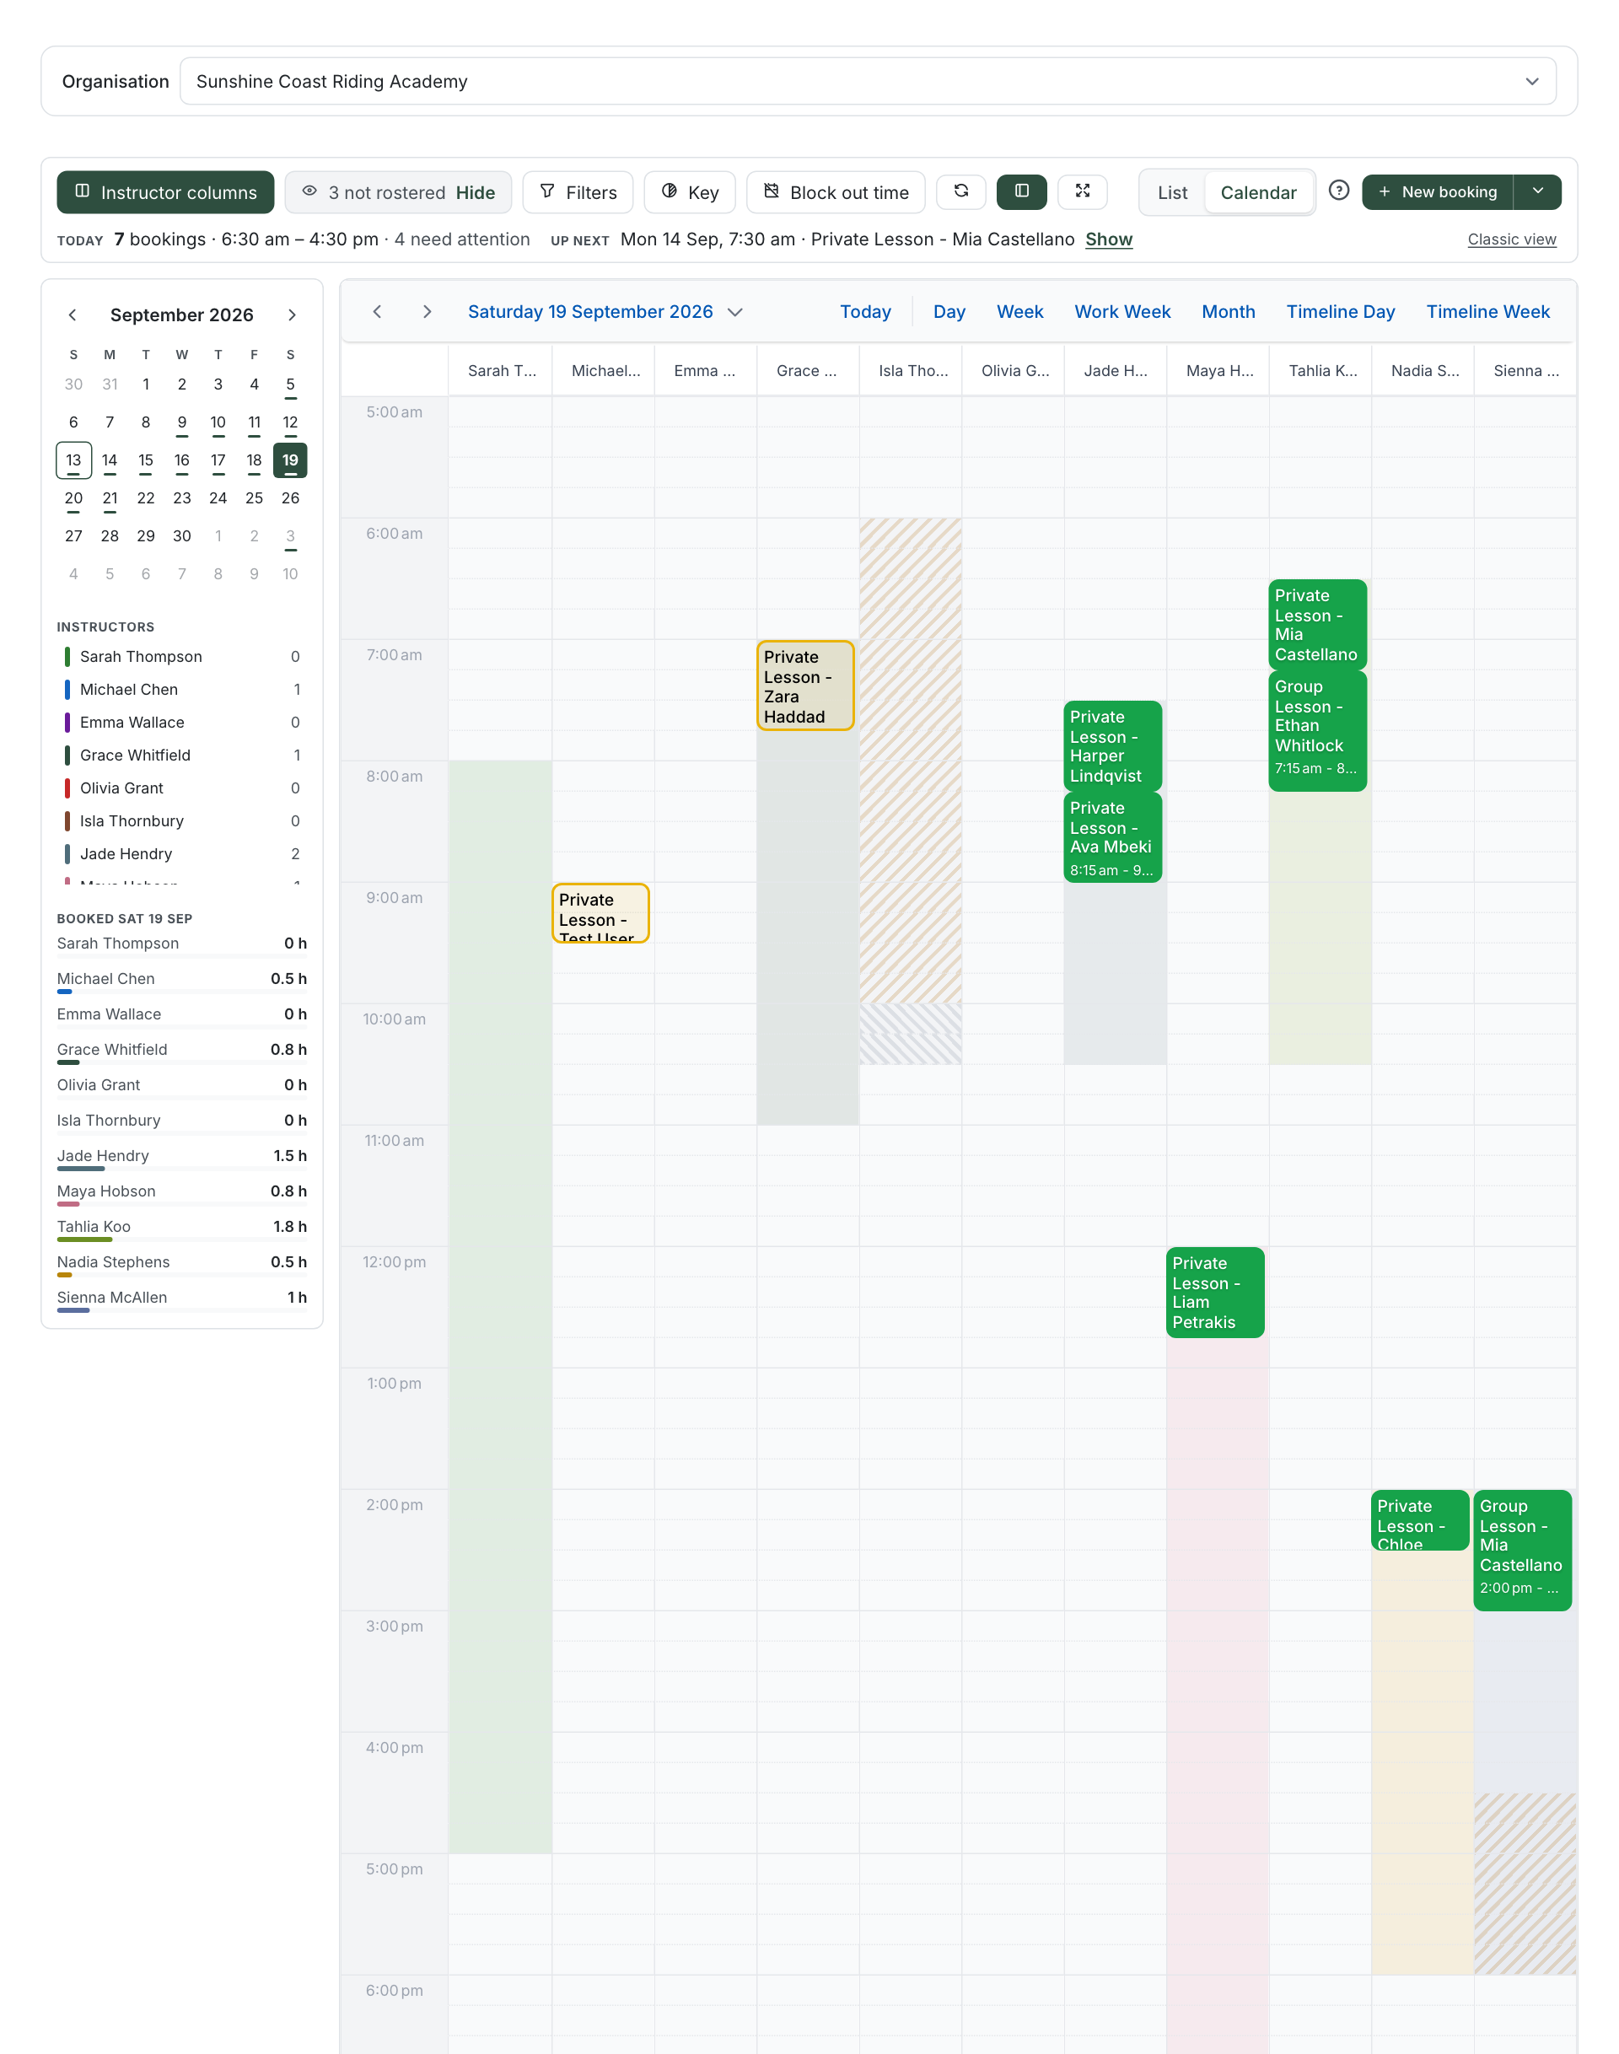The image size is (1619, 2054).
Task: Switch to List view
Action: 1171,192
